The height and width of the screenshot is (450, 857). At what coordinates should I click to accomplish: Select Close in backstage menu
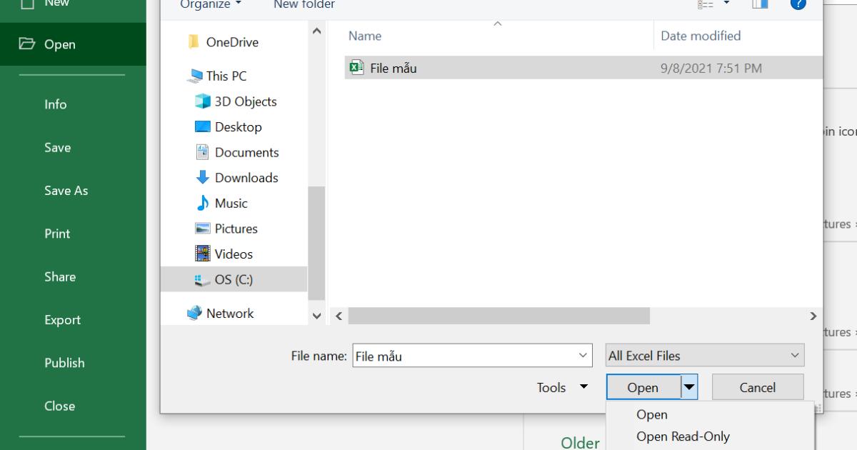[x=59, y=406]
